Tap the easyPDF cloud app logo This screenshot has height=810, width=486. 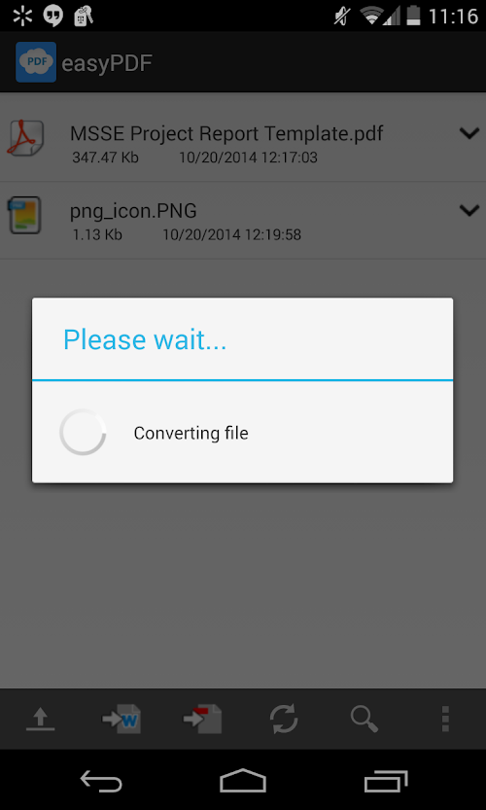pyautogui.click(x=36, y=62)
